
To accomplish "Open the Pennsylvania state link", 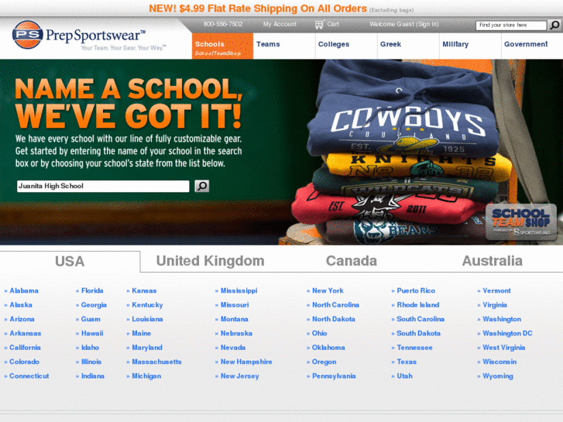I will tap(334, 376).
